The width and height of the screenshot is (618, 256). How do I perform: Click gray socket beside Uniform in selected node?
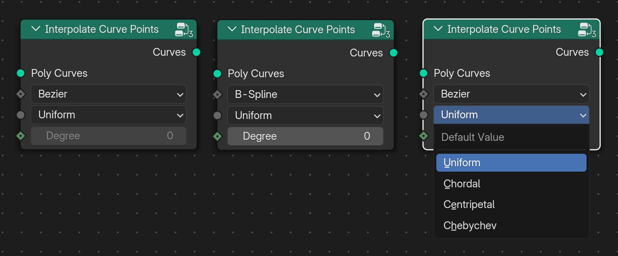point(423,115)
